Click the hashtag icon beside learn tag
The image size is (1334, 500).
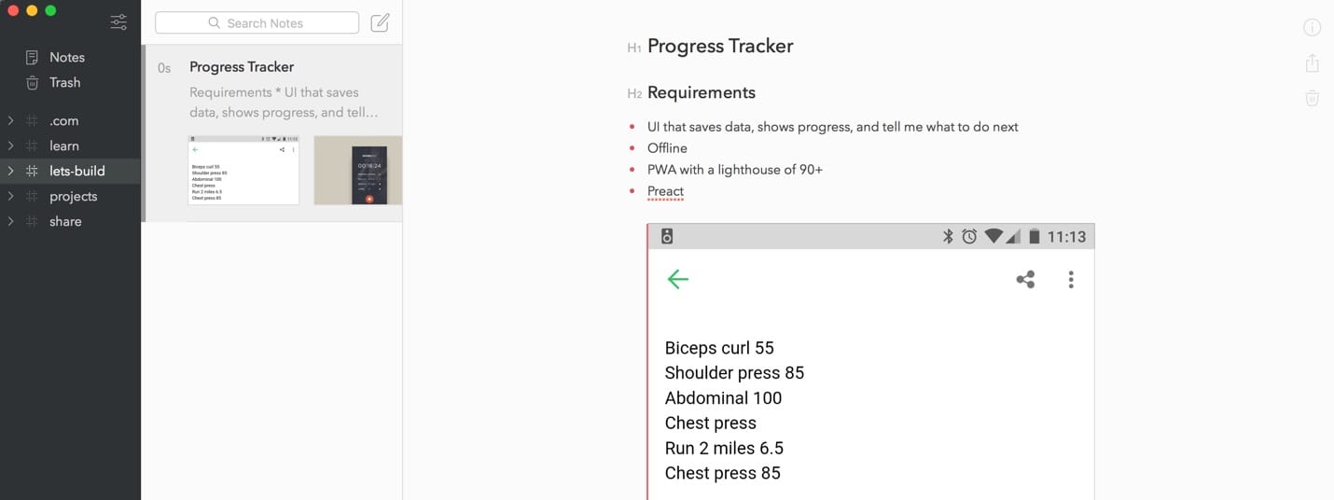tap(32, 146)
